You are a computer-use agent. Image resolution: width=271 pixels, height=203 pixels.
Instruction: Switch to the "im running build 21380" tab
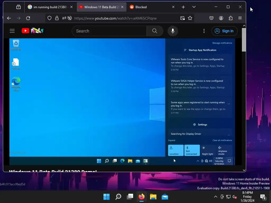coord(50,7)
